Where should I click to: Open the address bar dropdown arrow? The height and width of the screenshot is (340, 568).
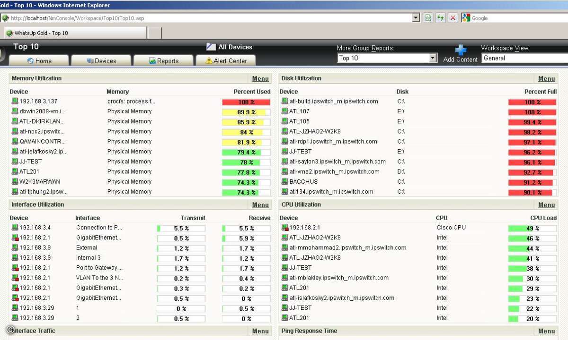pos(416,18)
